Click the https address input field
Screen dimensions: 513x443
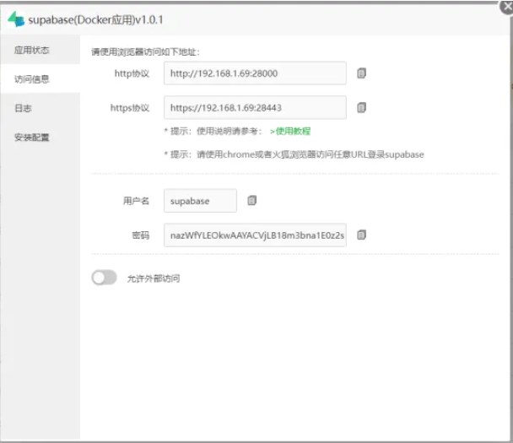click(x=255, y=108)
